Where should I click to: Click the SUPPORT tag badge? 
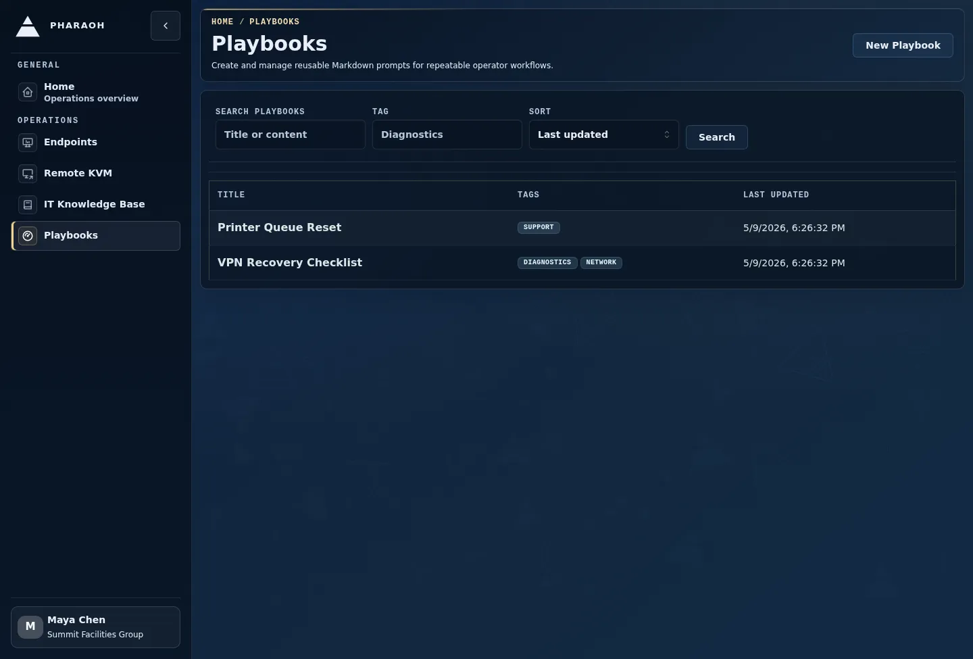[x=539, y=228]
